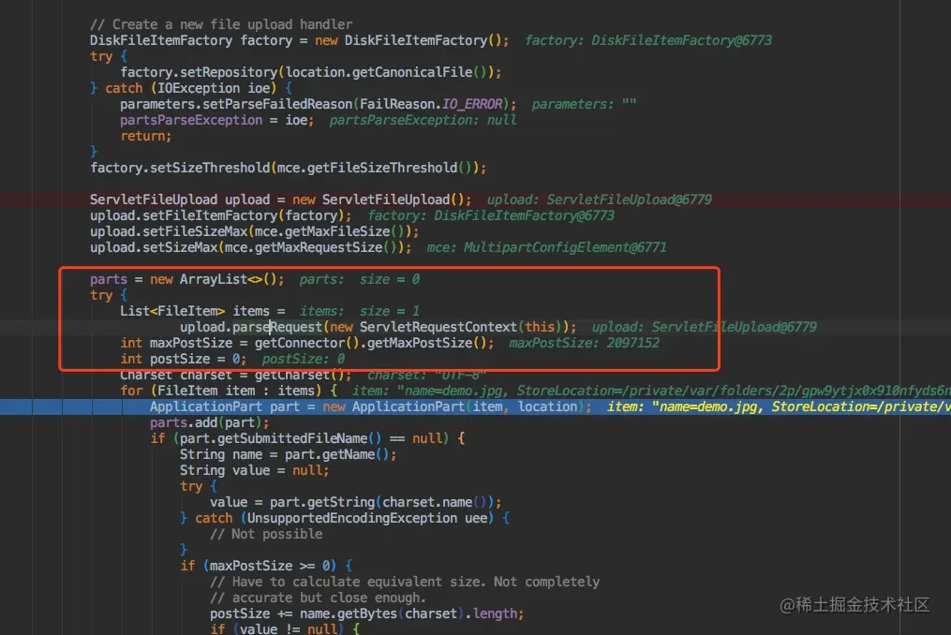Click "if (maxPostSize >= 0)" condition
The width and height of the screenshot is (951, 635).
(x=259, y=566)
